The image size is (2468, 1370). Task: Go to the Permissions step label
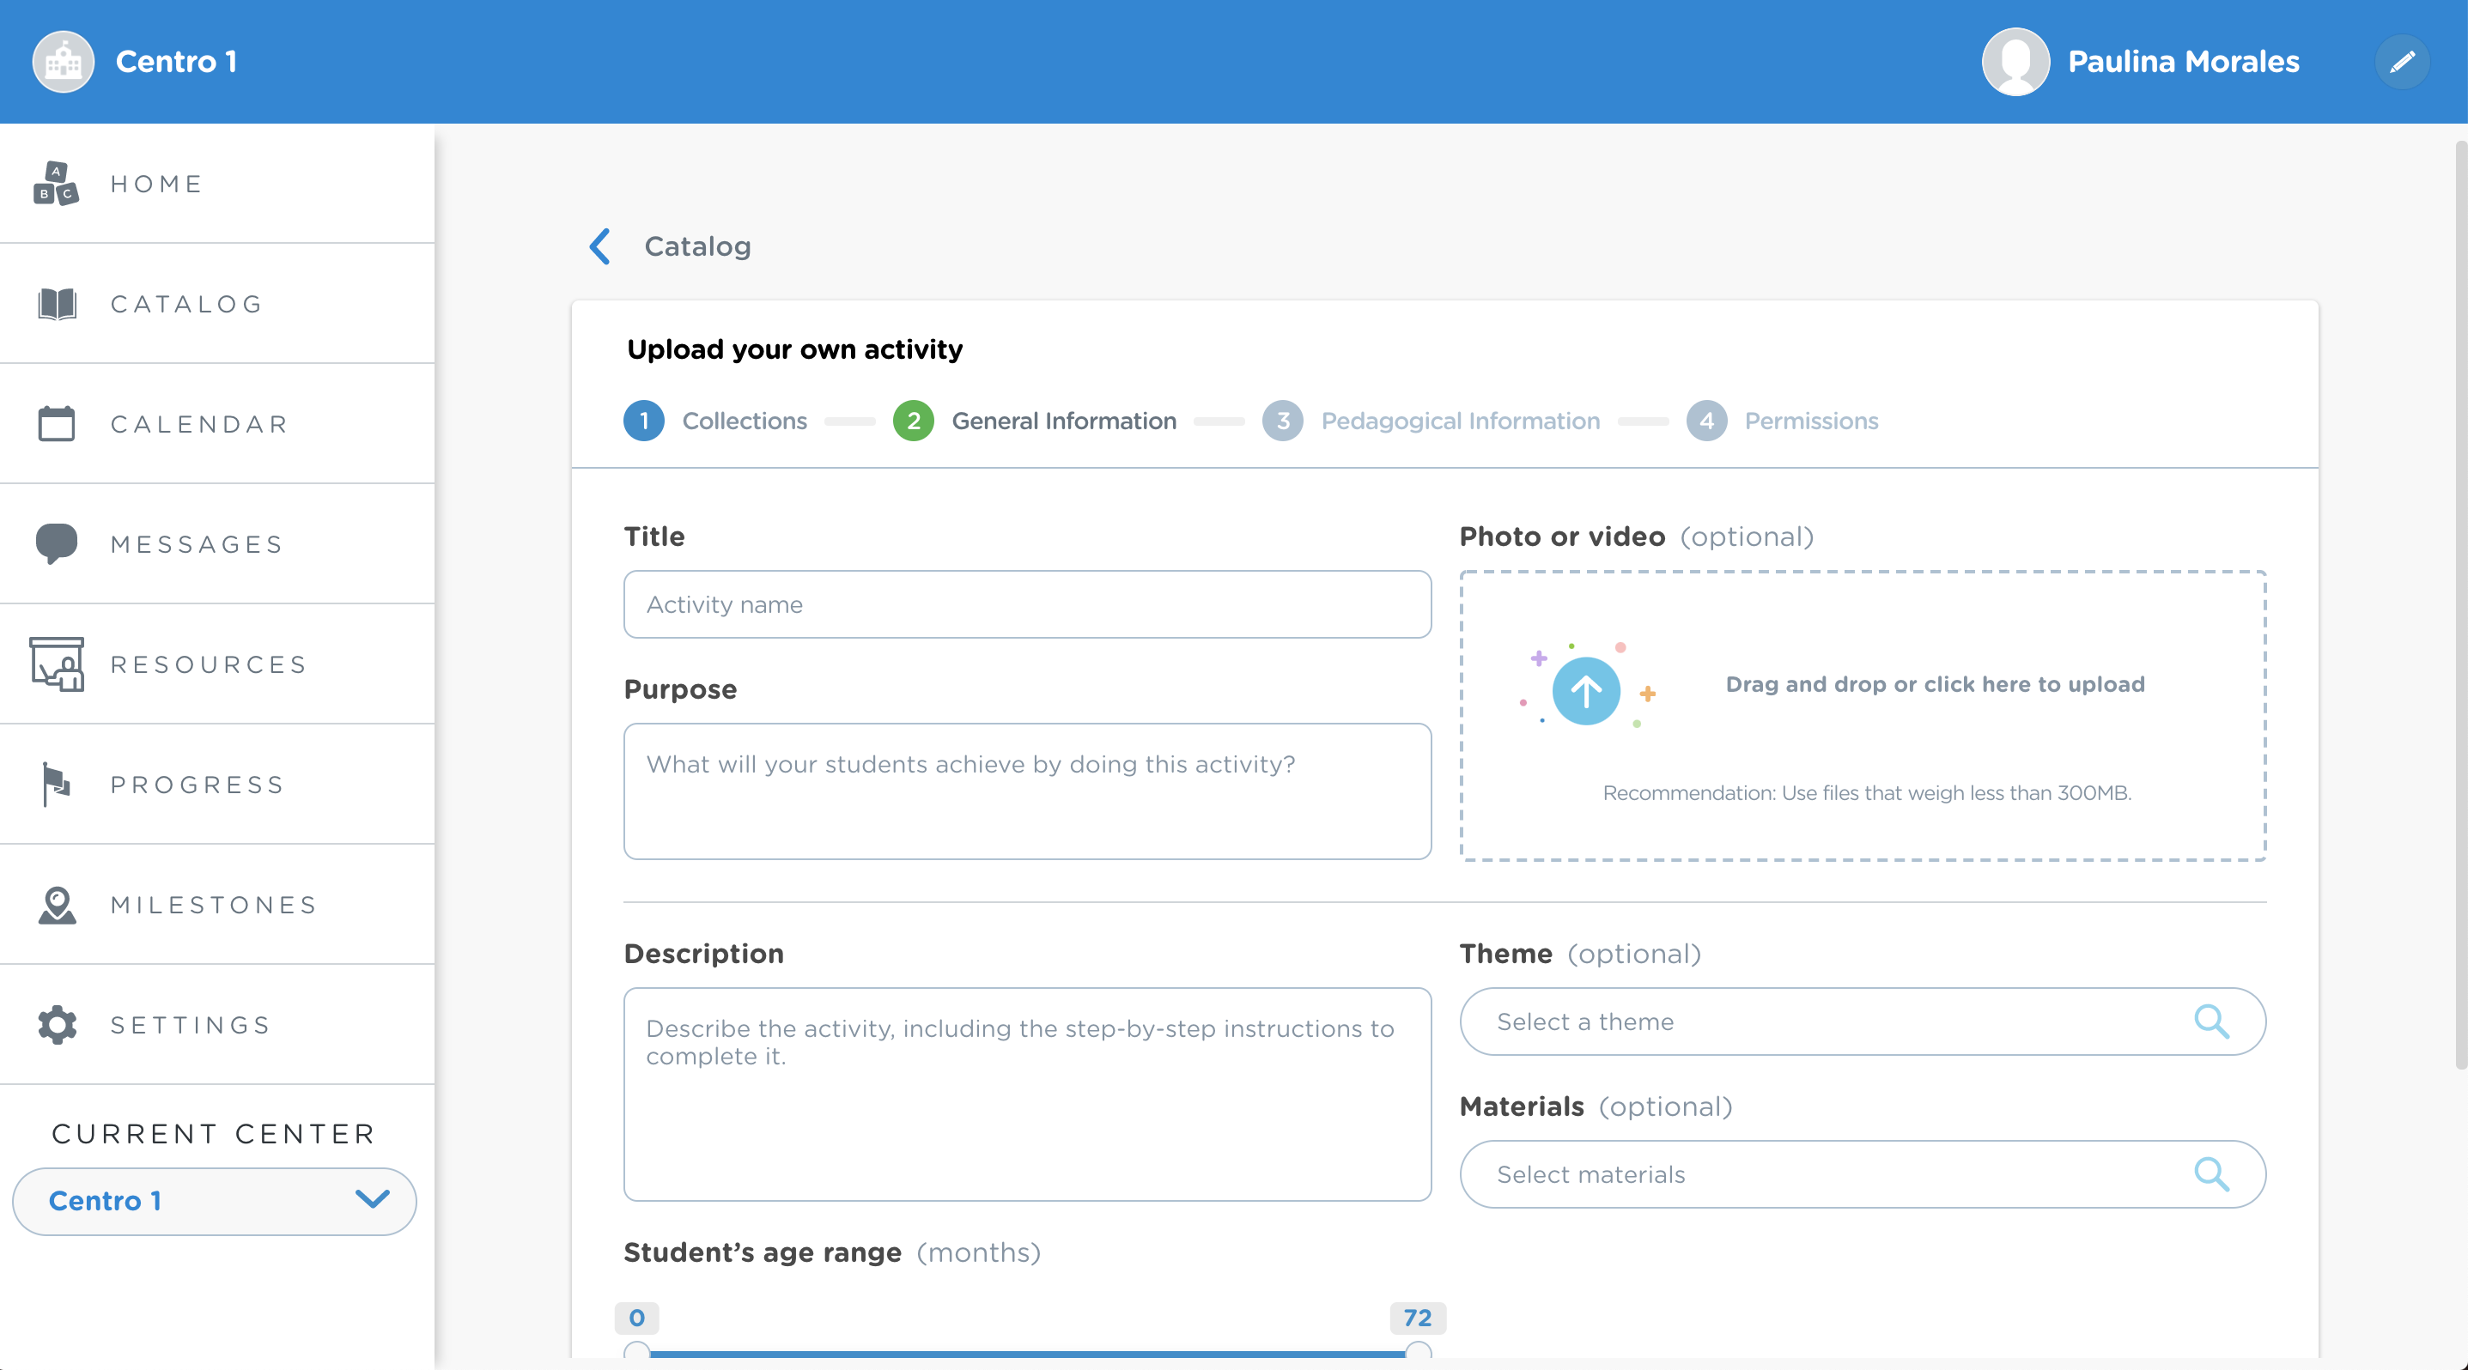coord(1811,421)
